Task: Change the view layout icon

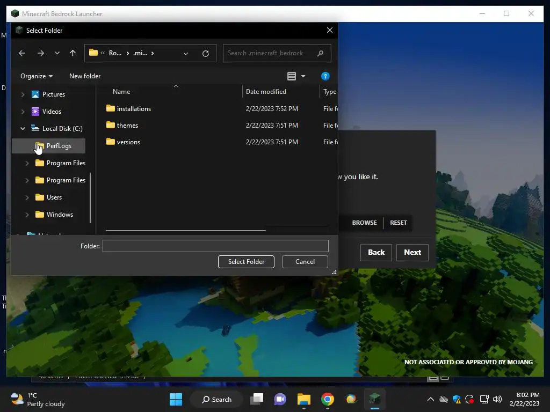Action: click(x=292, y=76)
